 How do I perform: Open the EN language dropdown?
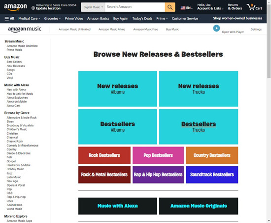[x=189, y=8]
